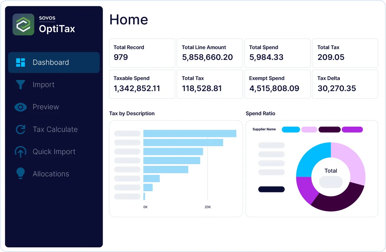386x252 pixels.
Task: Click the Dashboard grid icon
Action: pos(20,62)
